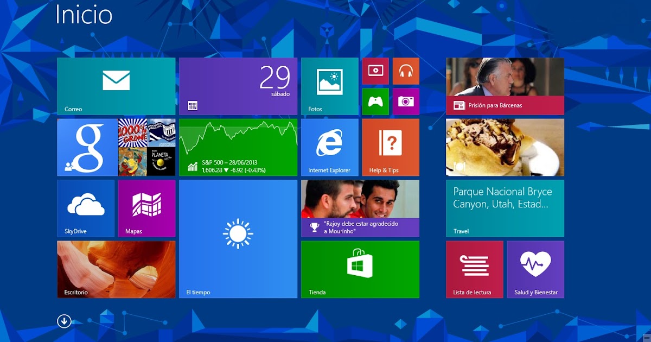
Task: Open El tiempo weather tile
Action: (x=238, y=239)
